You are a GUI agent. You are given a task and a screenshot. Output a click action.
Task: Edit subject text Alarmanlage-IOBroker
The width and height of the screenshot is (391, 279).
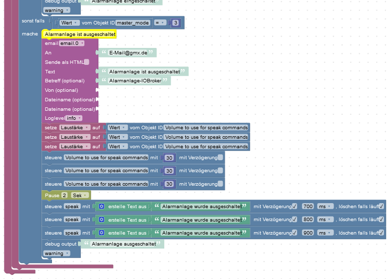click(135, 81)
